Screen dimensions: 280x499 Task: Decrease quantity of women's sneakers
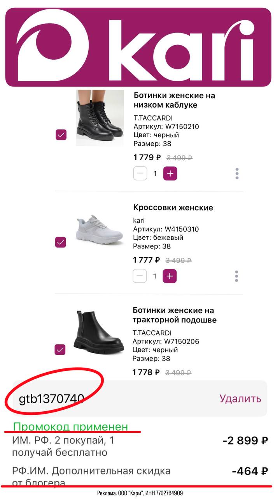point(140,276)
